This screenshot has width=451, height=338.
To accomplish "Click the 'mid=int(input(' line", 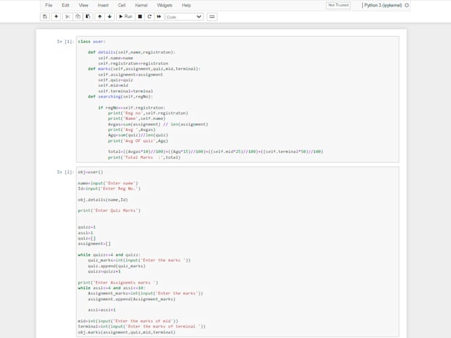I will [128, 321].
